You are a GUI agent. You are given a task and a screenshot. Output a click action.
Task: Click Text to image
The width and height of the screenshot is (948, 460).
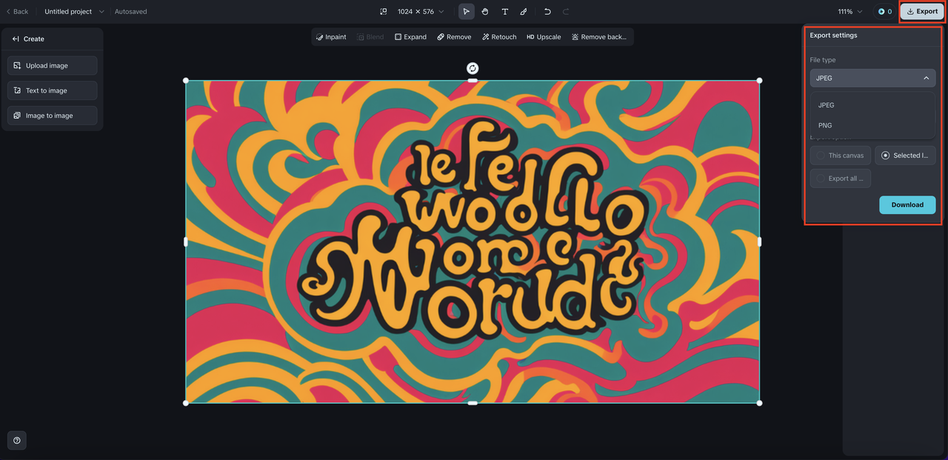coord(52,90)
